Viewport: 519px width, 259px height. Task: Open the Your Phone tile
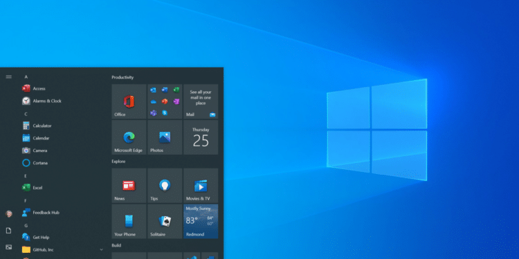tap(129, 221)
